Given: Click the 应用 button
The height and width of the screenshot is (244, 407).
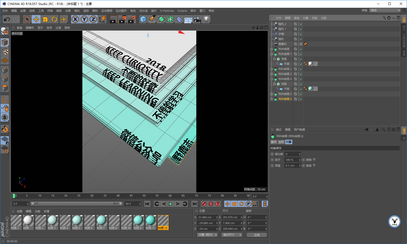Looking at the screenshot, I should (x=257, y=235).
